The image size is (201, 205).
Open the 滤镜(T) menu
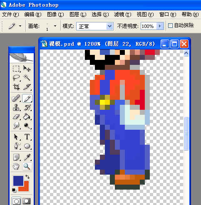coord(123,15)
